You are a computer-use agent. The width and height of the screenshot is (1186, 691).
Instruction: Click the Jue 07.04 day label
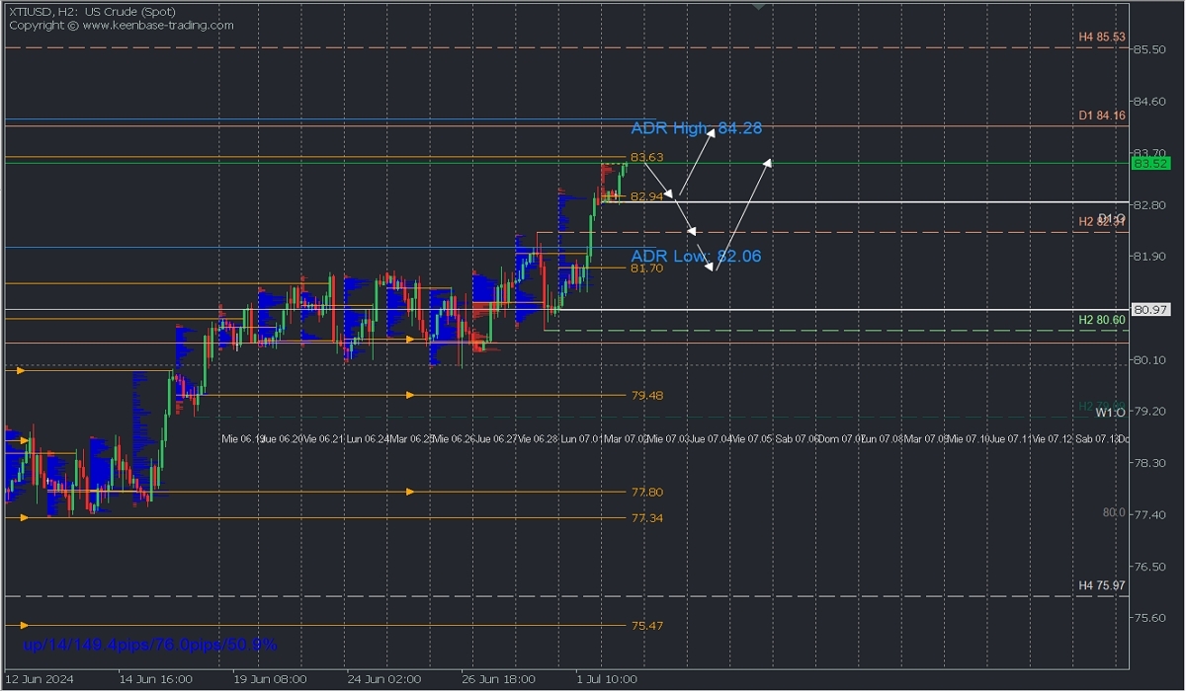(x=712, y=438)
